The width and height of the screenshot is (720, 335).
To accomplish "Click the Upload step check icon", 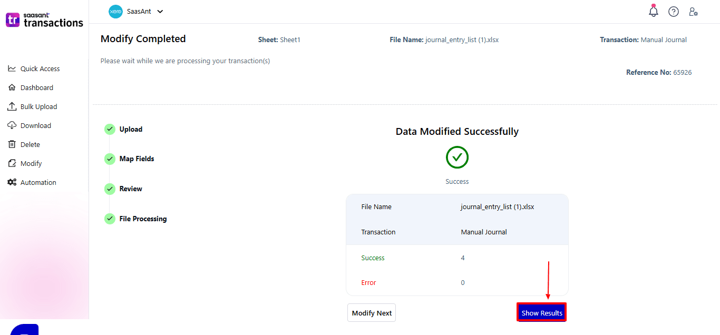I will coord(110,129).
